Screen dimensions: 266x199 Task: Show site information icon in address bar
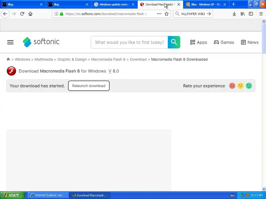click(56, 14)
